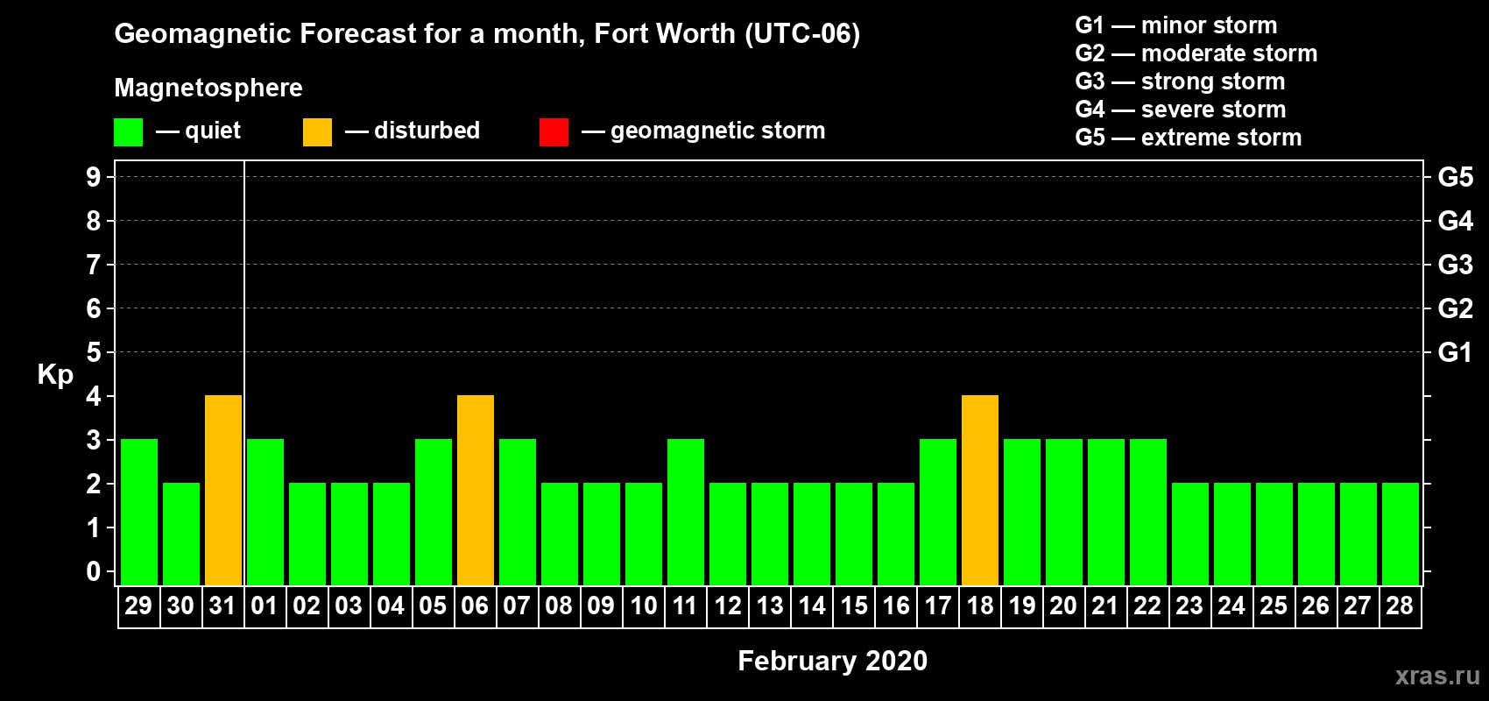Screen dimensions: 1489x701
Task: Click the green bar for day 28
Action: (x=1401, y=534)
